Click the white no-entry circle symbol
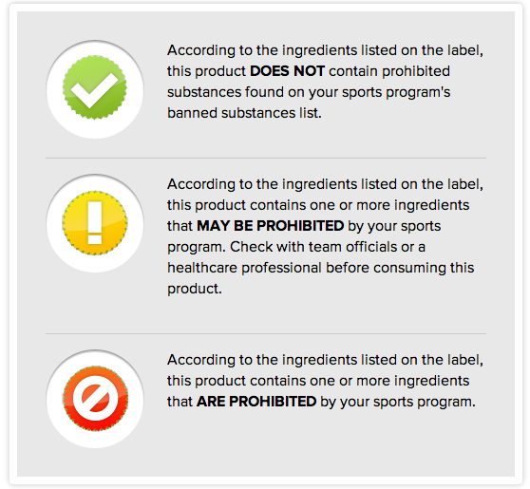 [95, 398]
